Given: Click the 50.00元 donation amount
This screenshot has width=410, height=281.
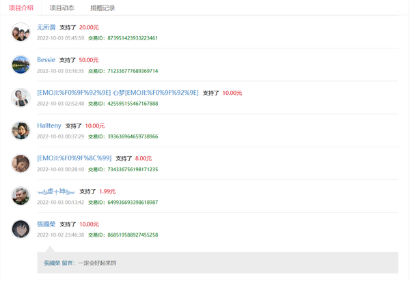Looking at the screenshot, I should click(89, 60).
